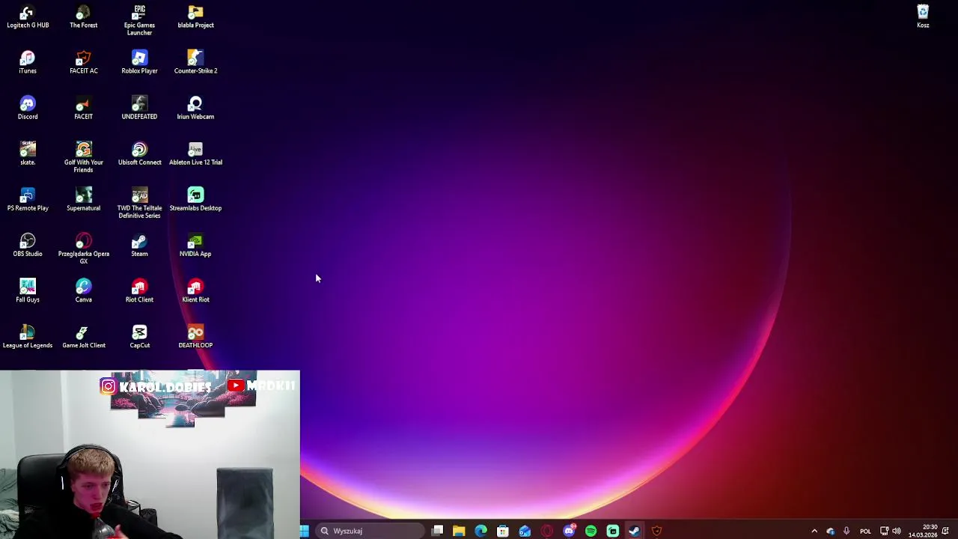Open the Iriun Webcam shortcut
The width and height of the screenshot is (958, 539).
pyautogui.click(x=195, y=109)
